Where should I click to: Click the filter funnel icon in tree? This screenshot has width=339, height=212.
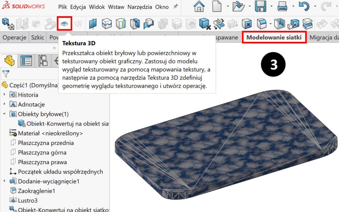point(6,74)
